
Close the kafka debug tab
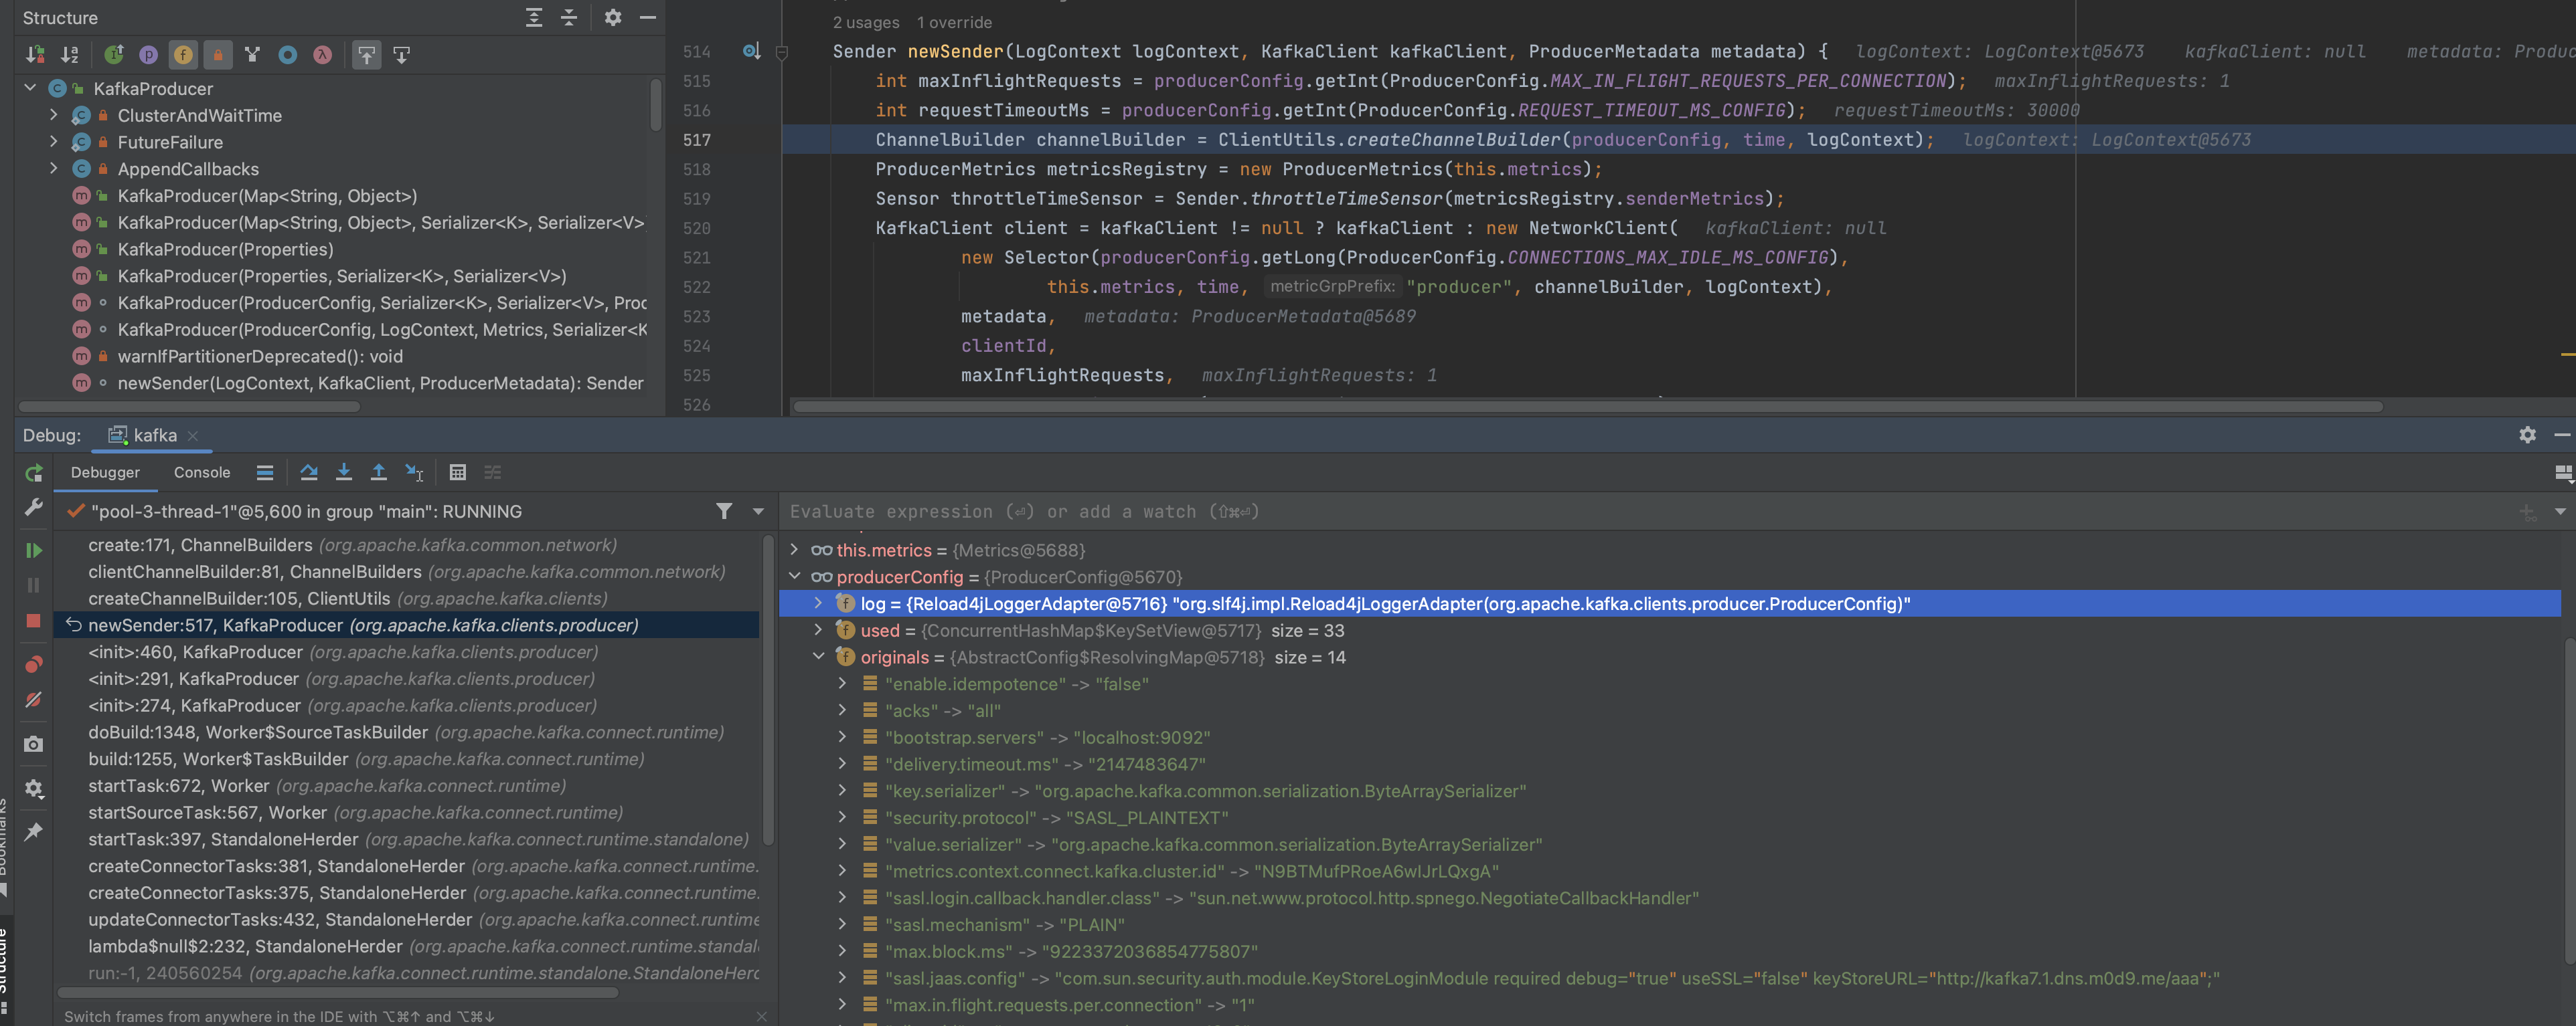[193, 435]
